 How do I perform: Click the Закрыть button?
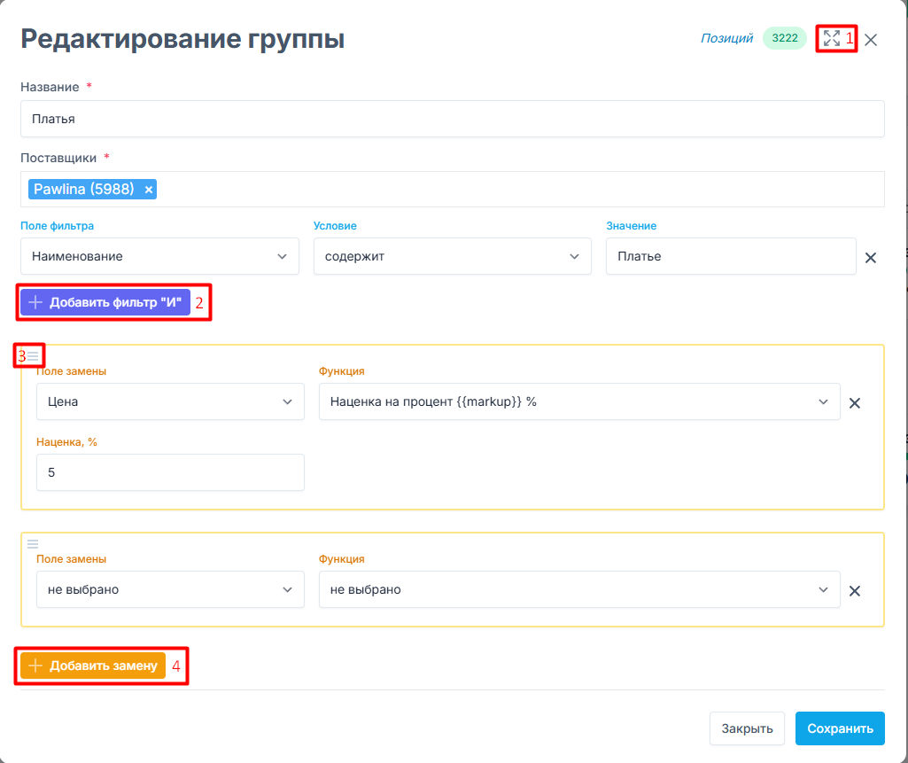pos(747,728)
